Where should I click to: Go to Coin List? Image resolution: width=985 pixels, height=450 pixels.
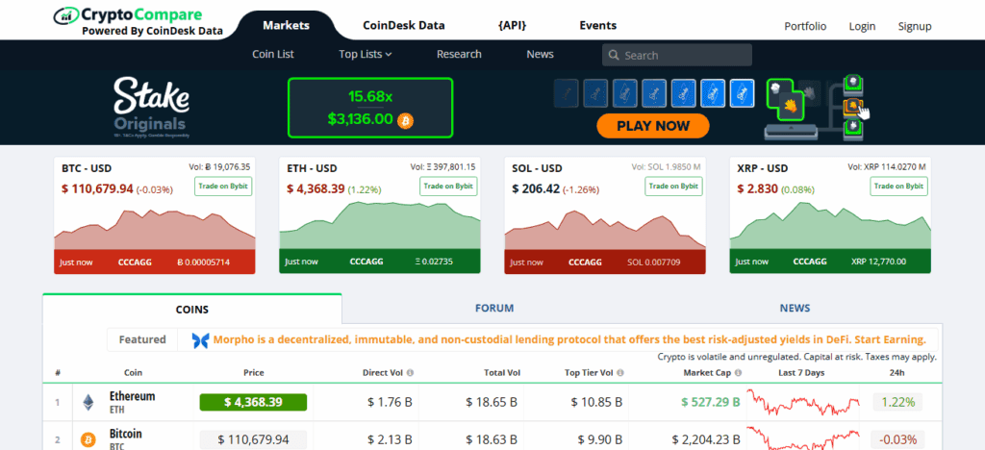[273, 54]
